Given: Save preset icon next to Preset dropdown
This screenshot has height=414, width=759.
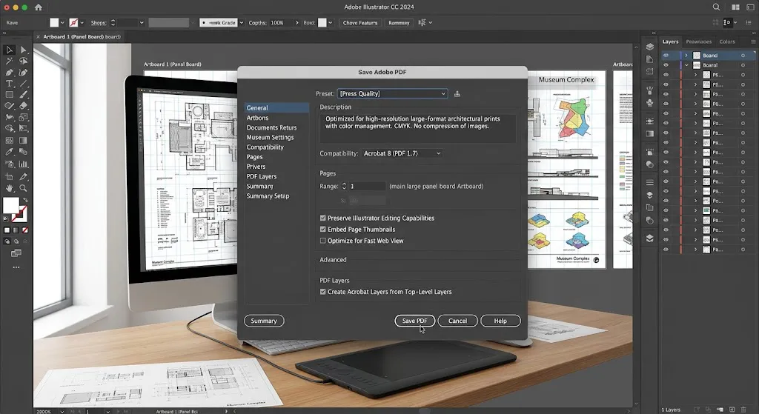Looking at the screenshot, I should tap(457, 94).
